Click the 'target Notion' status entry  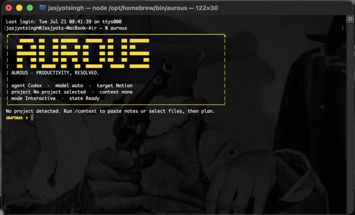coord(115,86)
